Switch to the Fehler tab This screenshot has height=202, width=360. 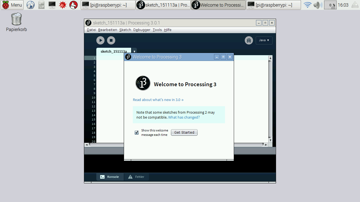coord(136,177)
